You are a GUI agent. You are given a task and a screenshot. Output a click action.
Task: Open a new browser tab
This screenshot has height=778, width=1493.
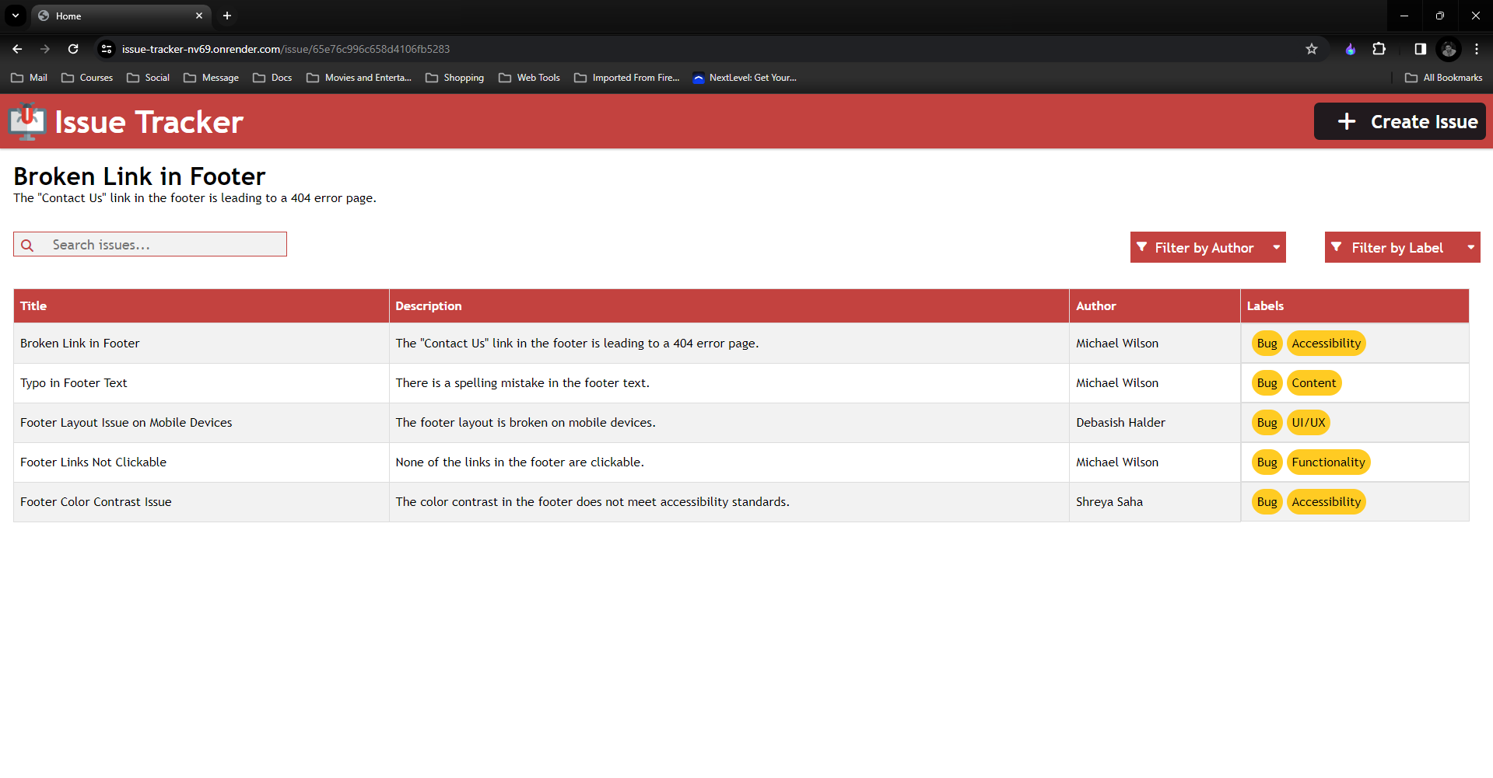click(x=227, y=16)
